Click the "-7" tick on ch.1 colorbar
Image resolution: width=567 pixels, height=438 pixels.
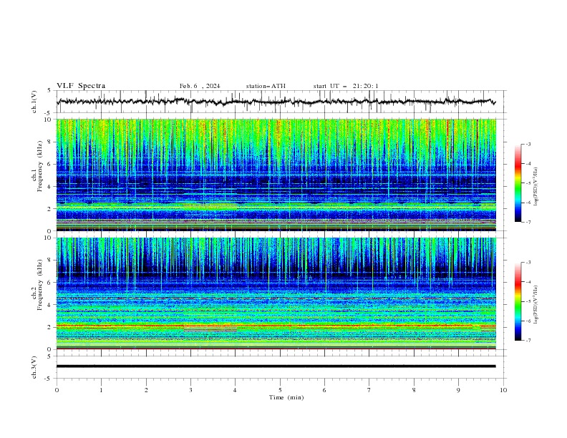(528, 222)
